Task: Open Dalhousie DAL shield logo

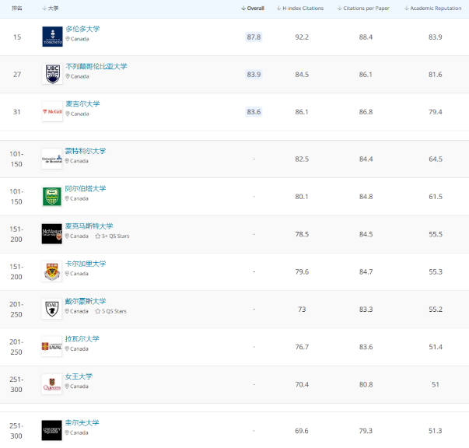Action: (x=52, y=310)
